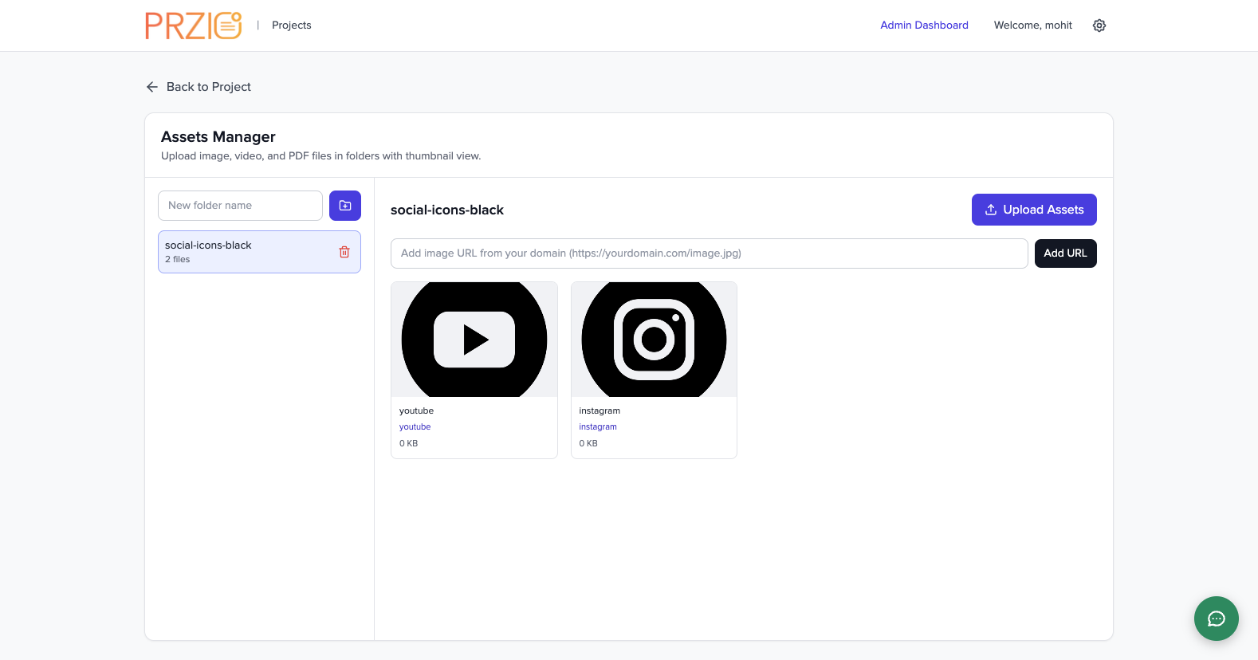Click Welcome, mohit text
The width and height of the screenshot is (1258, 660).
point(1033,26)
